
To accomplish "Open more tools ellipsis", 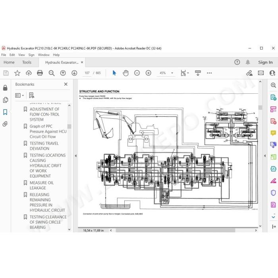I will (209, 73).
